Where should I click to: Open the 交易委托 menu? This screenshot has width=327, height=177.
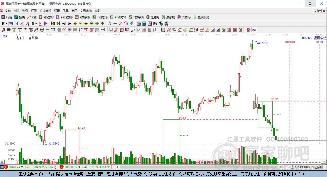point(86,11)
